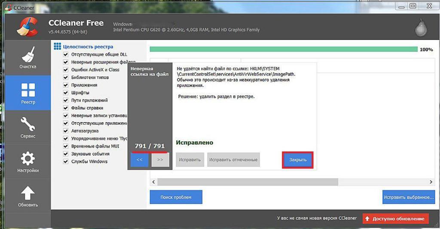Toggle Службы Windows checkbox
The image size is (440, 229).
click(66, 161)
